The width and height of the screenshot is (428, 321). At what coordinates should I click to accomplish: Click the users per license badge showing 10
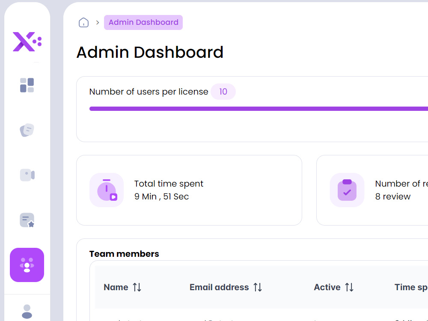[223, 92]
